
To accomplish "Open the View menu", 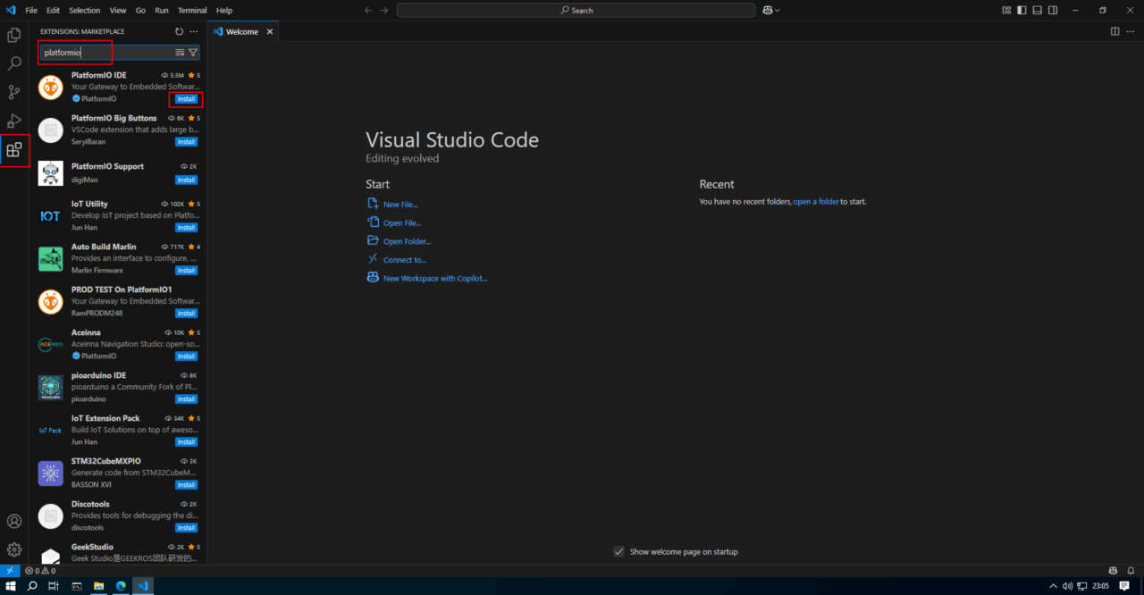I will click(x=118, y=10).
